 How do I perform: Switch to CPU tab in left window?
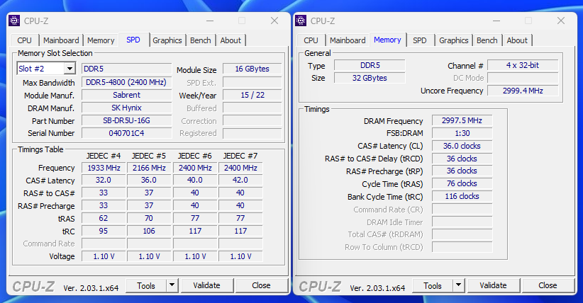(x=24, y=40)
